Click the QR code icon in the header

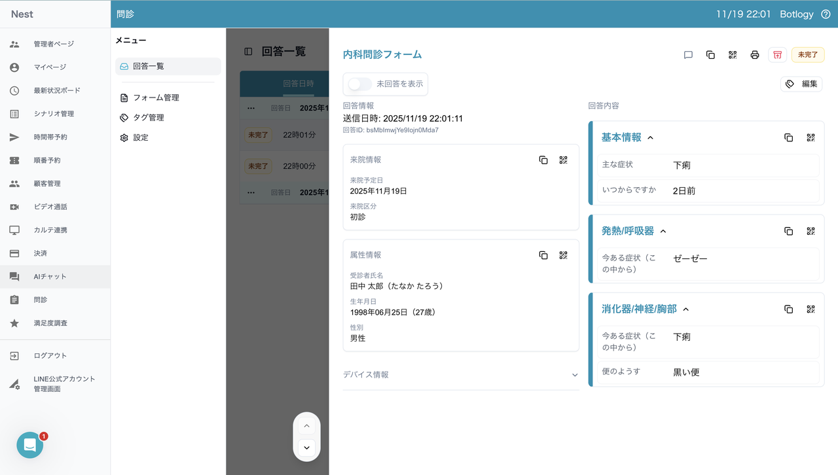point(733,55)
